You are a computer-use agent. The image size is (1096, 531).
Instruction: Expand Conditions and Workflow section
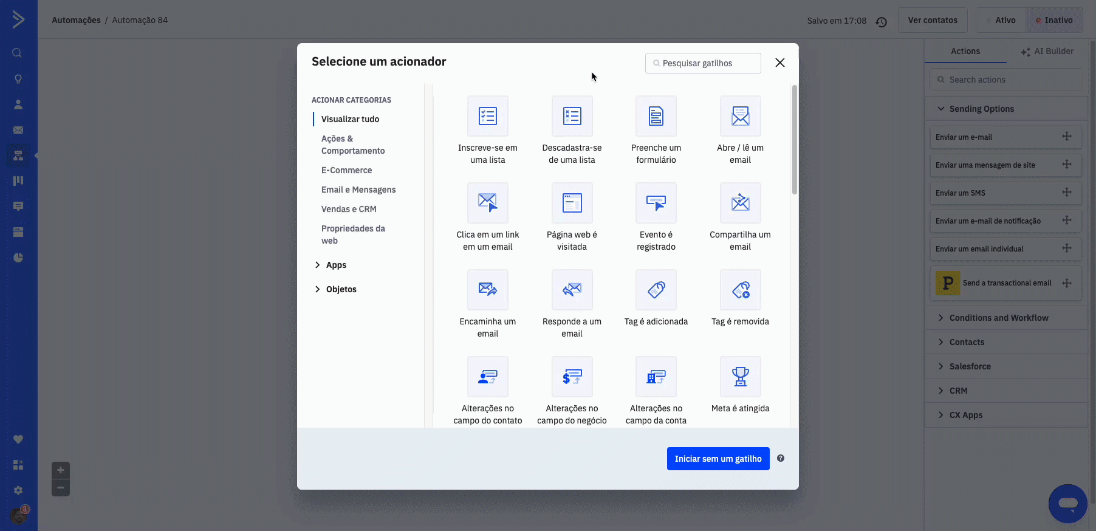tap(998, 318)
